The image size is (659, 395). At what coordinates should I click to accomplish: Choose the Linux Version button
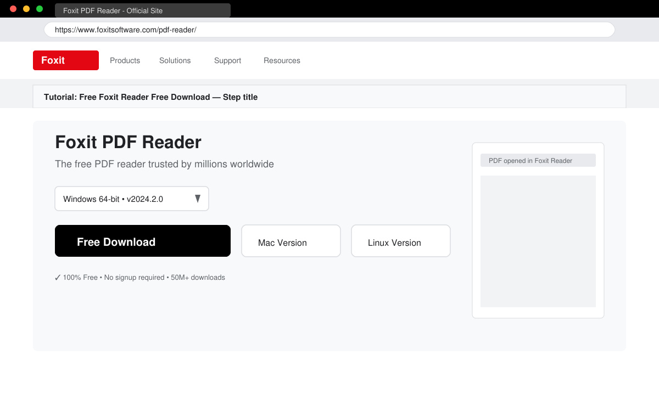[x=401, y=241]
